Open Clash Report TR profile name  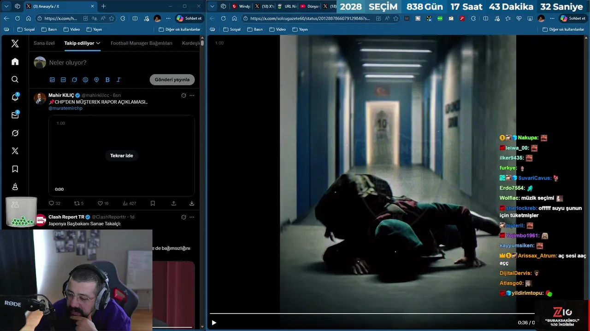pos(66,217)
